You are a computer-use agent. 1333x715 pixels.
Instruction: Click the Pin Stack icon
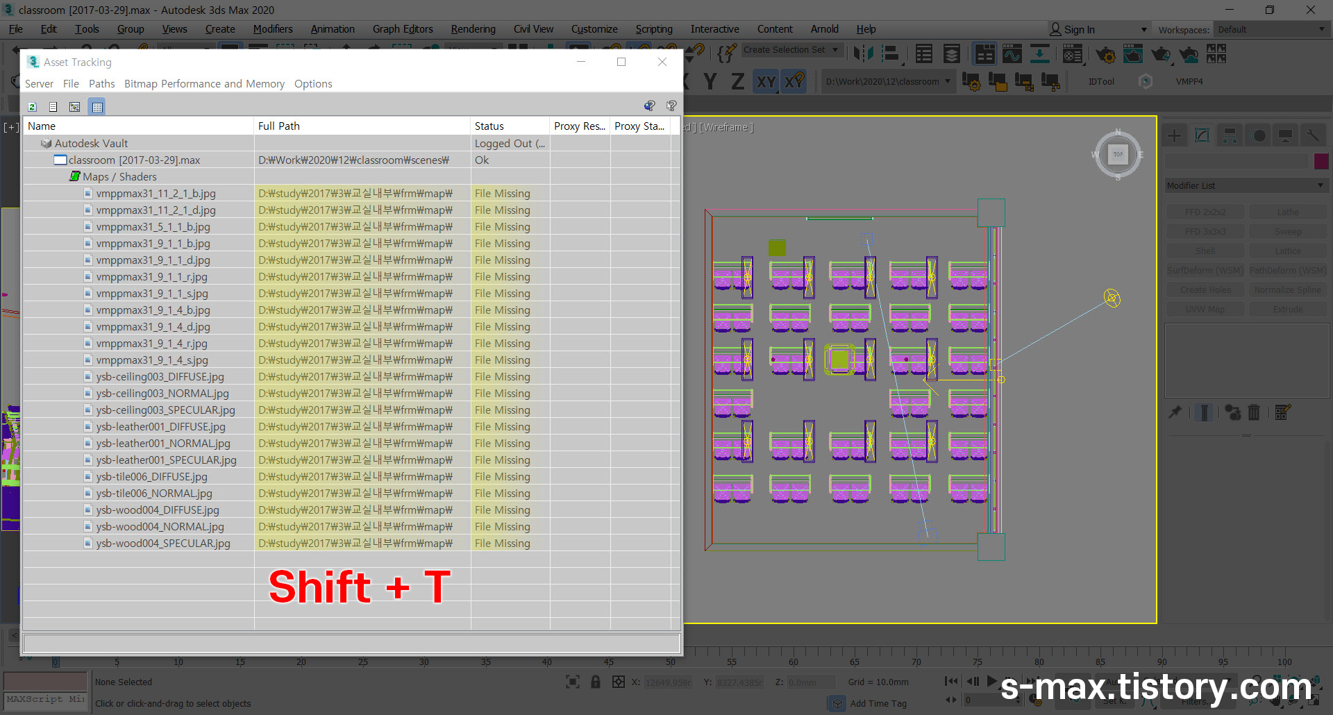coord(1175,412)
